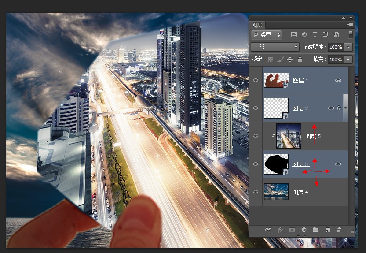
Task: Create a new layer icon
Action: (328, 230)
